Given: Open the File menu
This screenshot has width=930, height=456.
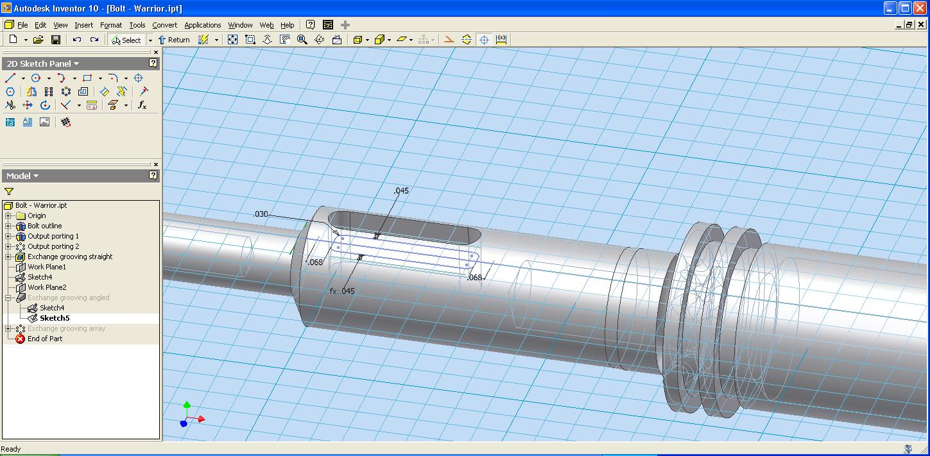Looking at the screenshot, I should (x=22, y=25).
